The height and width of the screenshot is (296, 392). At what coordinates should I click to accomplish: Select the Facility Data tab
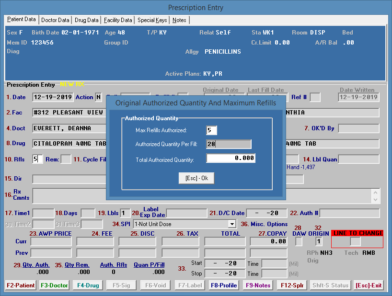click(x=118, y=20)
